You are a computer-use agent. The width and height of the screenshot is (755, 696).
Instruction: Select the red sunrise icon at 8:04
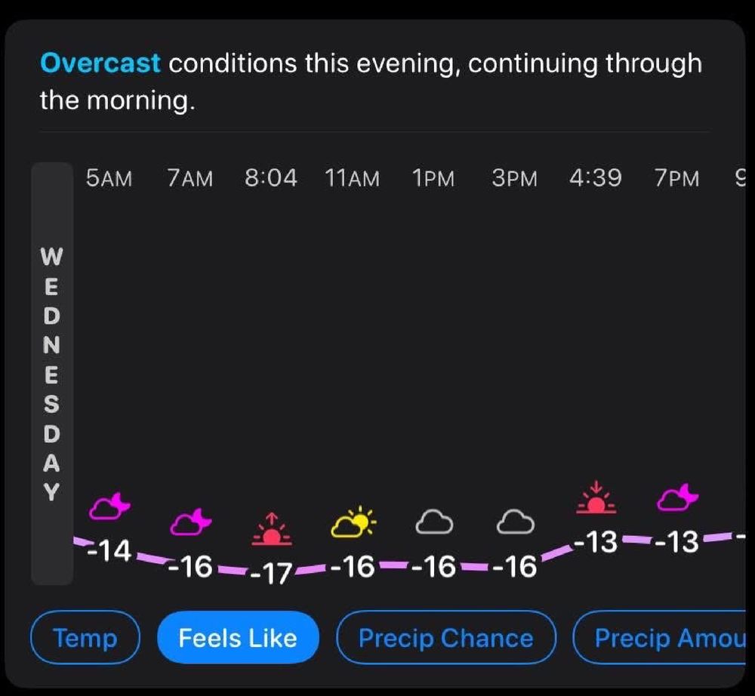pyautogui.click(x=272, y=528)
